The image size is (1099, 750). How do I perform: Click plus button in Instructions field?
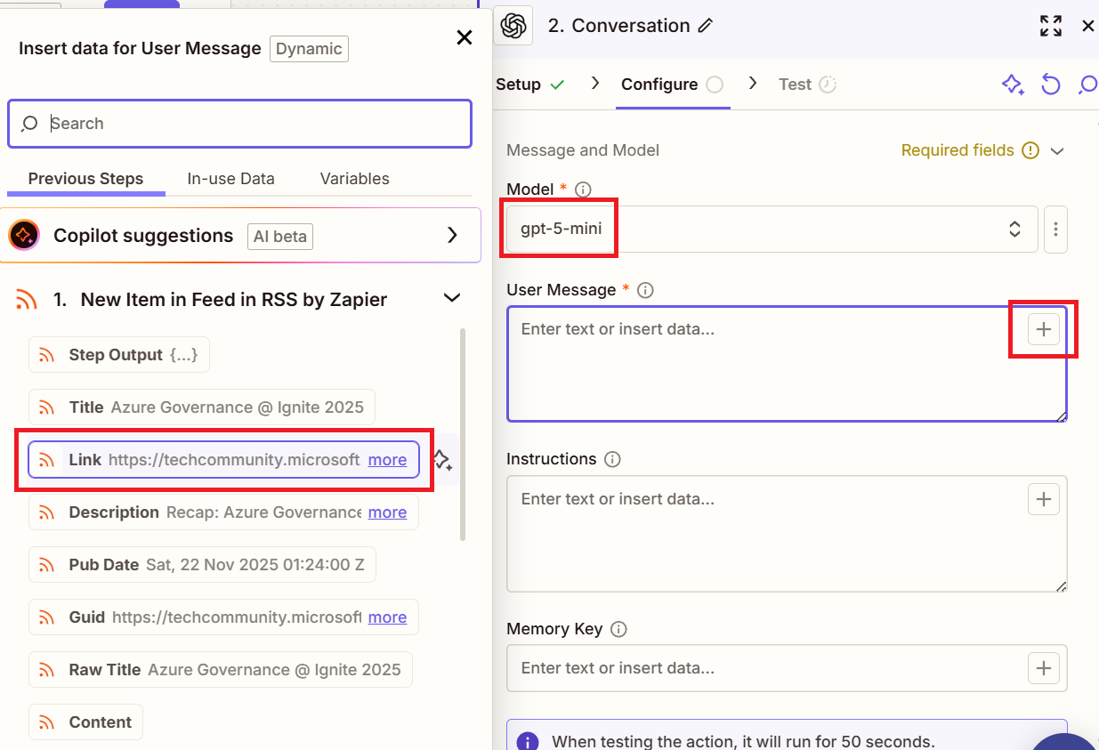coord(1044,499)
